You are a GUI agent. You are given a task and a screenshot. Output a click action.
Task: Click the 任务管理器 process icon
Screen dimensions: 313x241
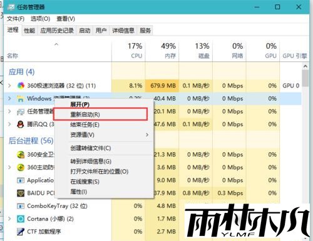pyautogui.click(x=21, y=111)
